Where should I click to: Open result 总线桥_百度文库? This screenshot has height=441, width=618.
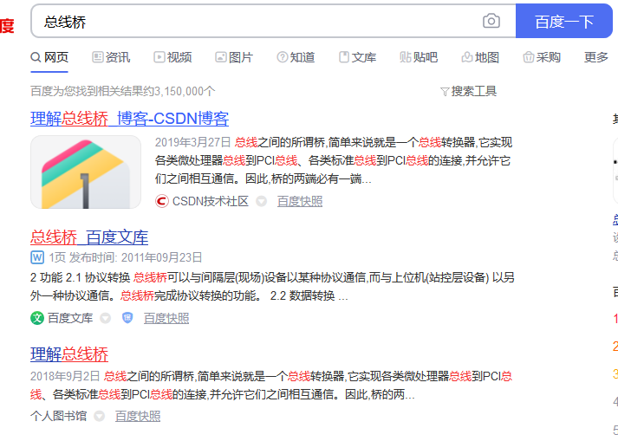[89, 237]
